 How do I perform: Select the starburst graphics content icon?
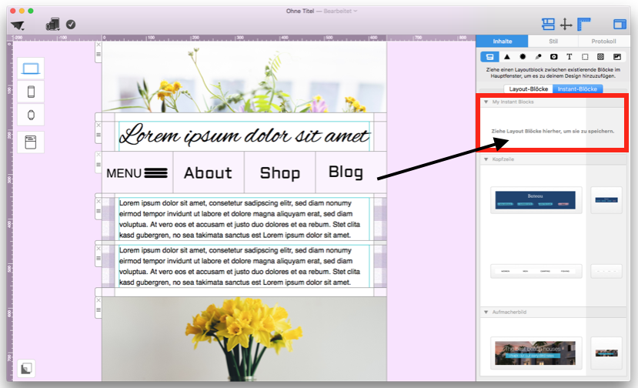[x=523, y=57]
